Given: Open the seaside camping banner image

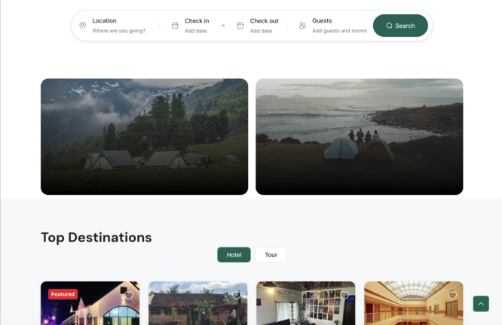Looking at the screenshot, I should [x=359, y=136].
